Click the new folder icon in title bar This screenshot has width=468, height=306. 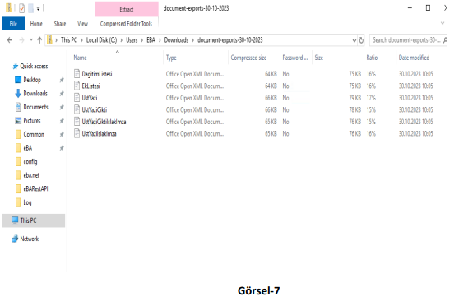coord(30,8)
